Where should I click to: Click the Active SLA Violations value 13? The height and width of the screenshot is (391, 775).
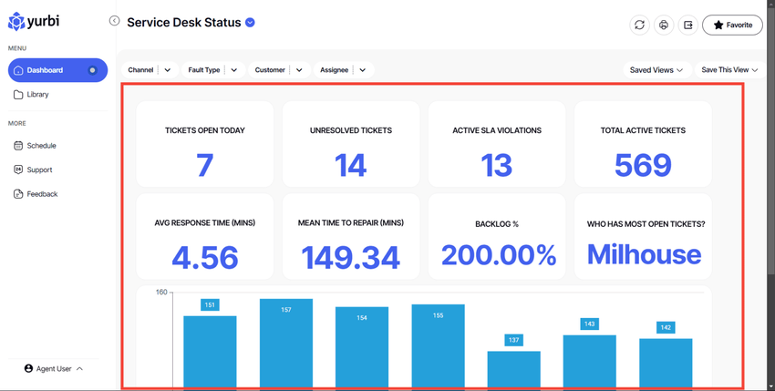(x=497, y=165)
